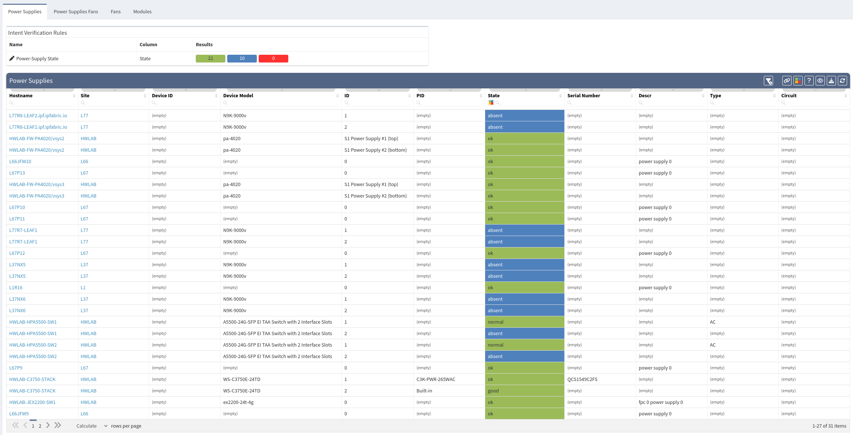This screenshot has height=435, width=853.
Task: Open the L66JFW9 hostname link
Action: (19, 414)
